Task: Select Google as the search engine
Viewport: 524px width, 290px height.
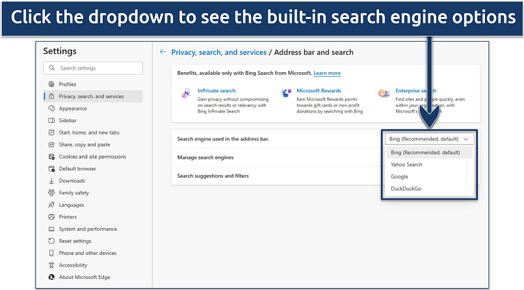Action: click(399, 176)
